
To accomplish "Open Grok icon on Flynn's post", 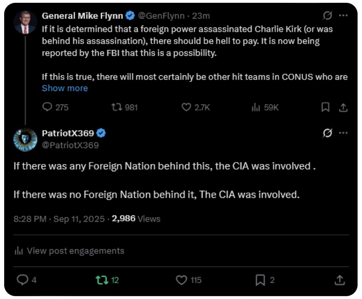I will [327, 15].
